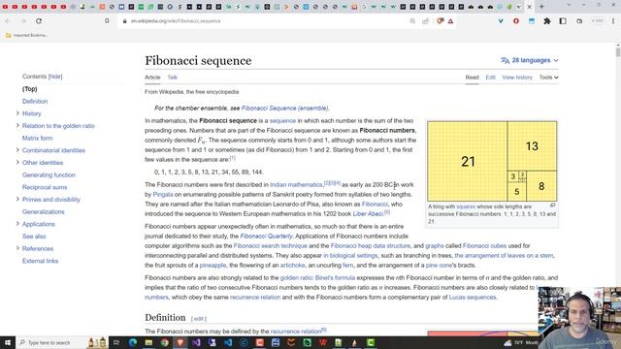Open a new tab with the plus button
621x349 pixels.
[x=541, y=7]
